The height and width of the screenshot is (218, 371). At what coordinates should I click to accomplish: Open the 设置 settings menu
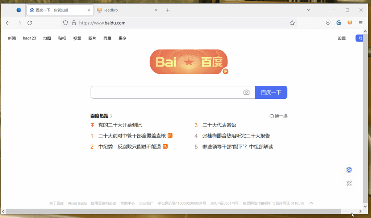coord(342,38)
